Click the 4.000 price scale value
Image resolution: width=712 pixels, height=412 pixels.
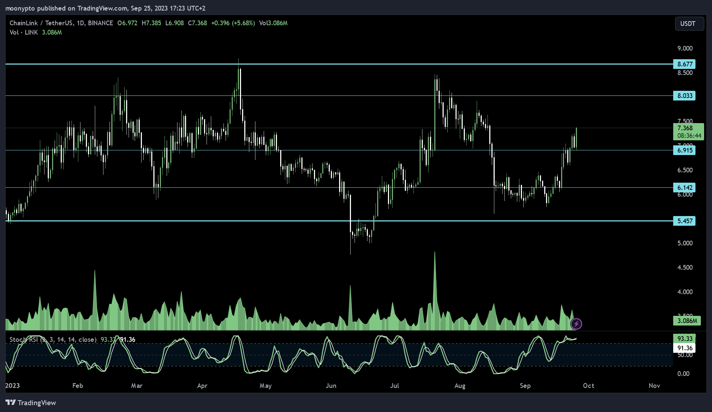tap(685, 292)
